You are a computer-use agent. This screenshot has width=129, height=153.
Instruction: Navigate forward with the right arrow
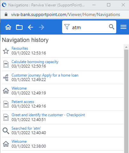41,27
